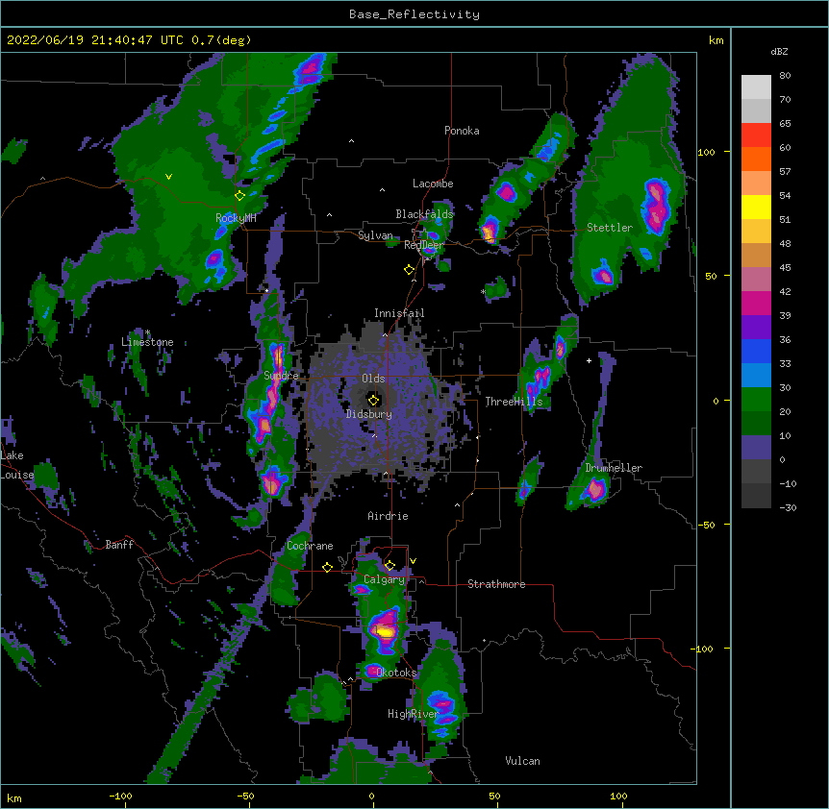Click the Sylvan label
This screenshot has width=829, height=809.
(x=375, y=235)
